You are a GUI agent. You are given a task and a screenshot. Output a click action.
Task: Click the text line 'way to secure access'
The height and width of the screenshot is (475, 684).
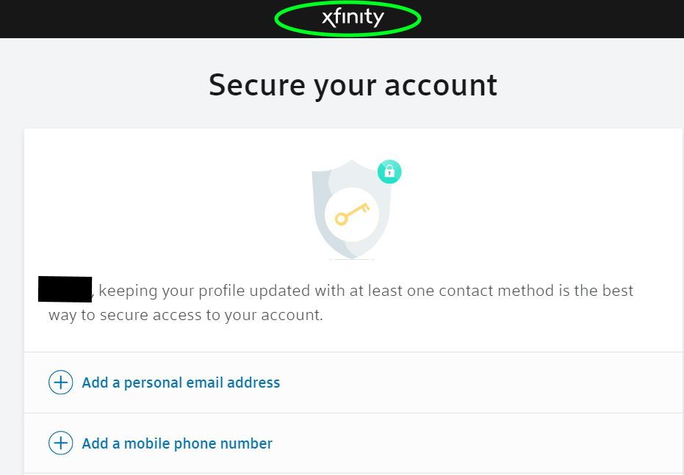(x=186, y=315)
